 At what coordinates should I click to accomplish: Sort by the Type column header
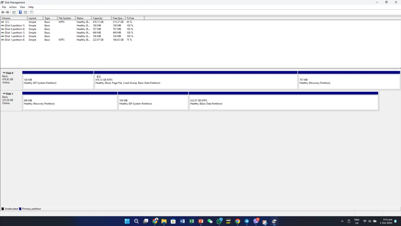point(50,18)
